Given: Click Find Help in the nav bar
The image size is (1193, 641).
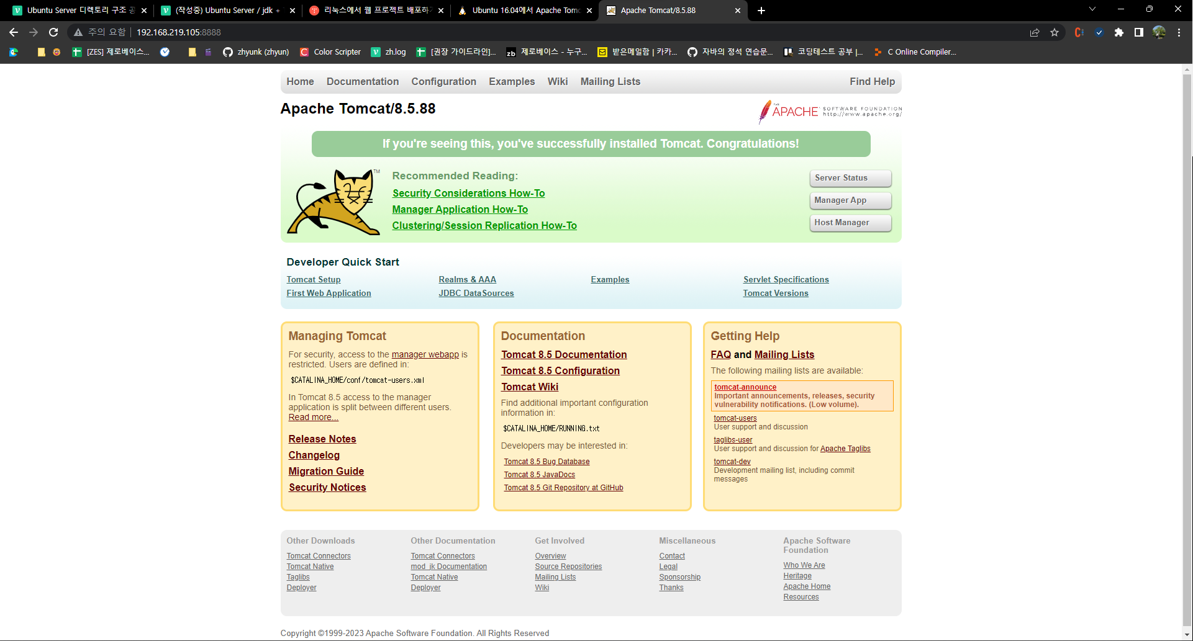Looking at the screenshot, I should 872,82.
